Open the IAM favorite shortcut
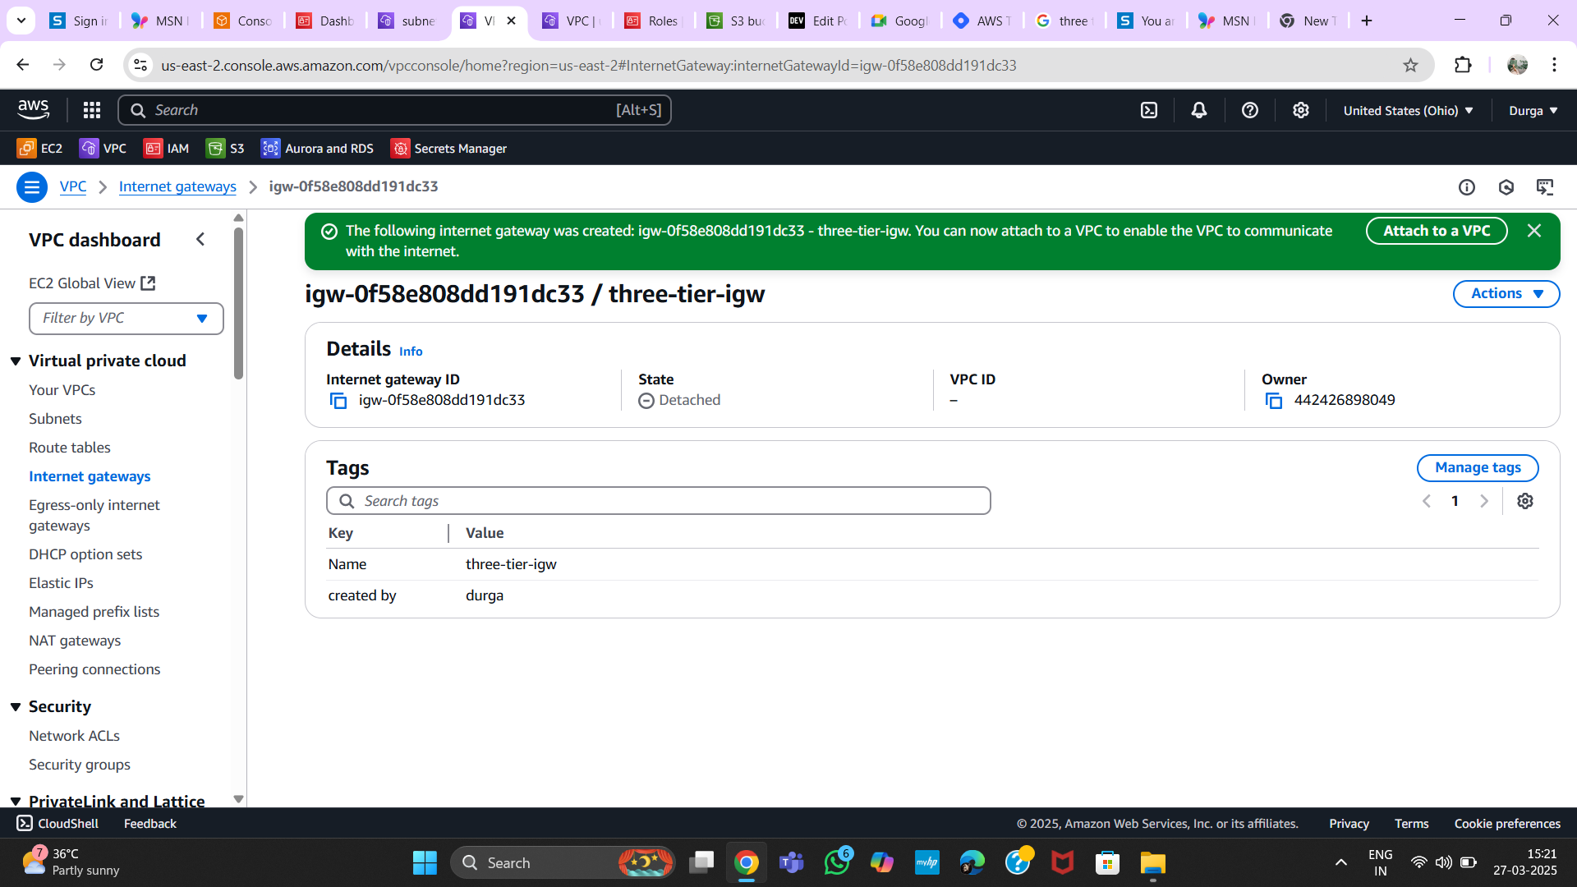This screenshot has height=887, width=1577. pos(166,149)
